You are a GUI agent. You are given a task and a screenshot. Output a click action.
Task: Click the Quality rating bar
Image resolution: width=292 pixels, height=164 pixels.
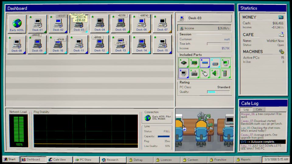pyautogui.click(x=218, y=92)
